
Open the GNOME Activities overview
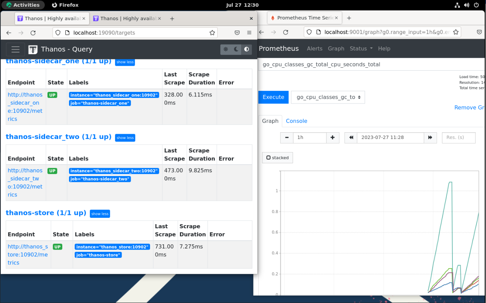click(x=23, y=5)
